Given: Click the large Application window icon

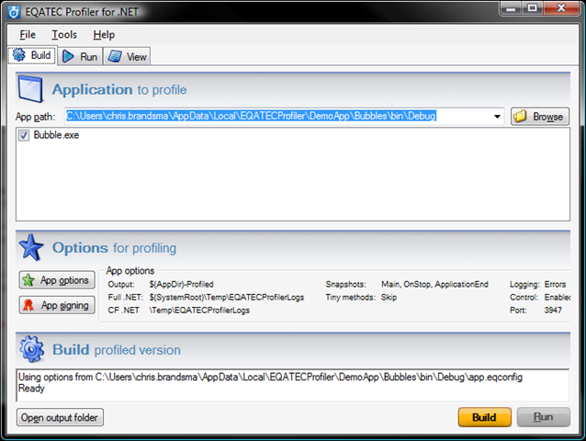Looking at the screenshot, I should [x=30, y=89].
